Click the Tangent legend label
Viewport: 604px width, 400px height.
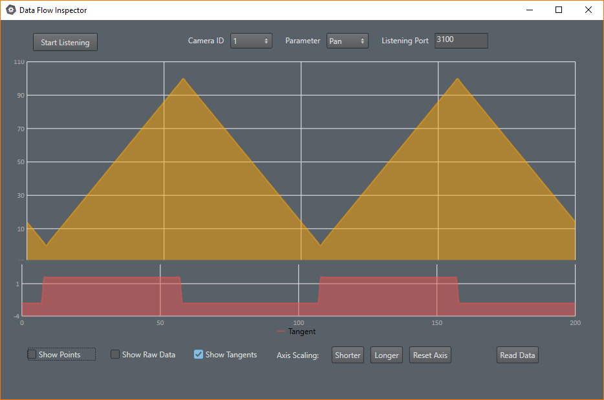click(302, 332)
